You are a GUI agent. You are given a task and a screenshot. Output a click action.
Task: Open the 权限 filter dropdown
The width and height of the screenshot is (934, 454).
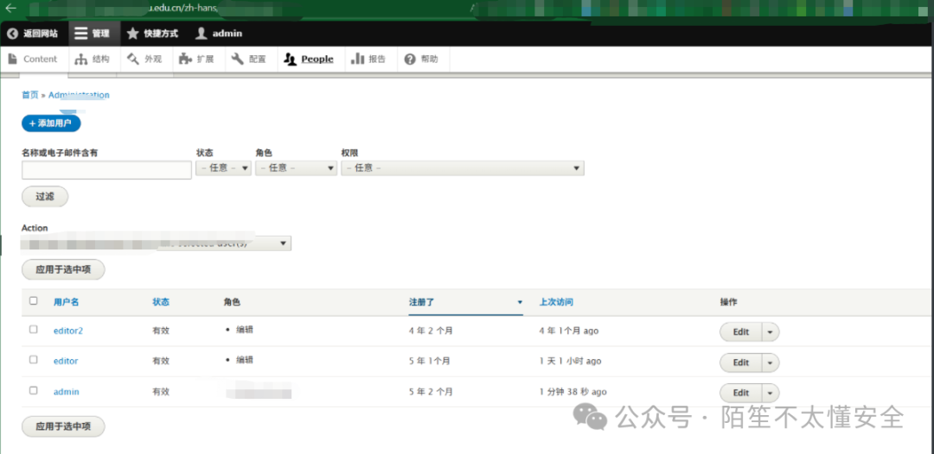point(462,168)
